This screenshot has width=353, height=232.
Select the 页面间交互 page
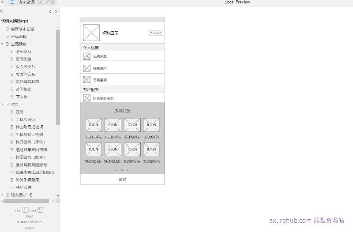[26, 74]
